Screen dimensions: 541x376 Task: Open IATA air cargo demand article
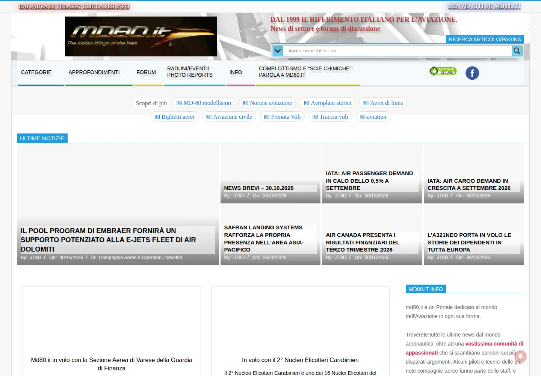[469, 185]
